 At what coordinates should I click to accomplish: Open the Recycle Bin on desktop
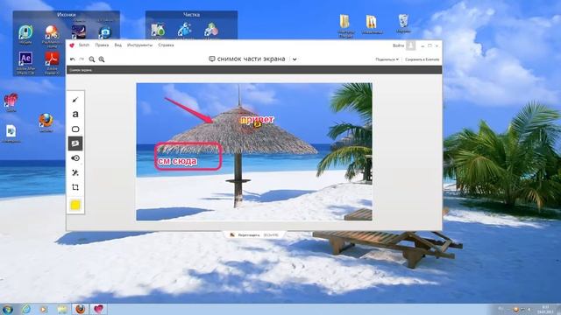coord(403,24)
